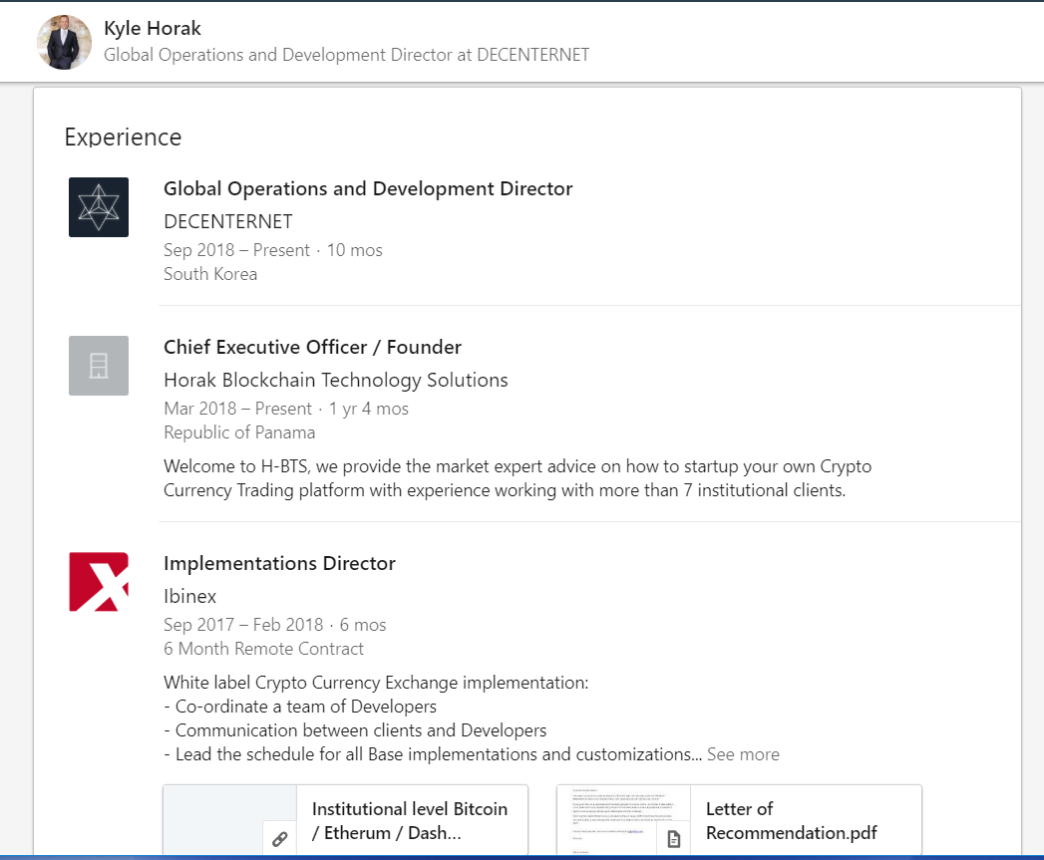Open the Ibinex company name
Viewport: 1044px width, 860px height.
click(x=189, y=596)
